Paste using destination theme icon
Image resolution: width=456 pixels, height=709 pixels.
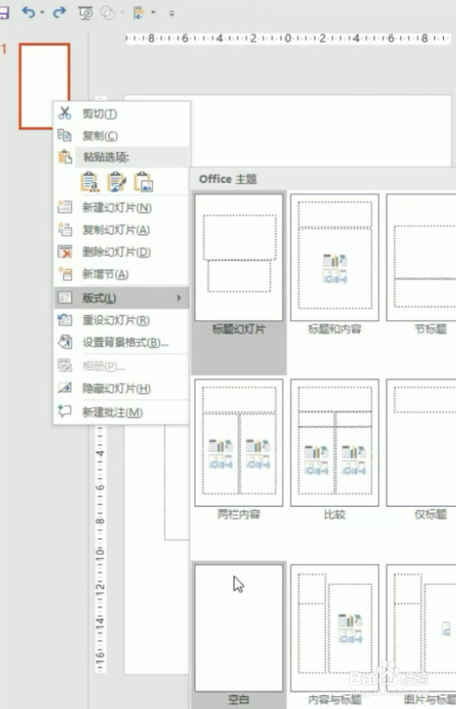click(x=90, y=181)
